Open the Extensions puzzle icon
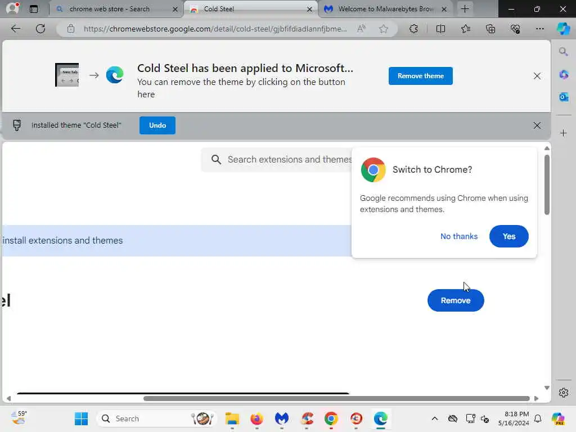 point(413,29)
